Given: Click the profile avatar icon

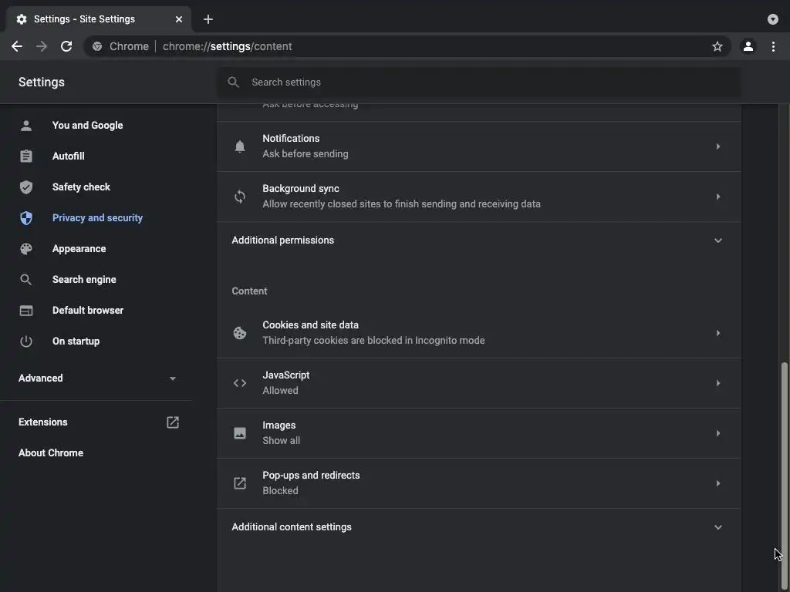Looking at the screenshot, I should coord(748,46).
